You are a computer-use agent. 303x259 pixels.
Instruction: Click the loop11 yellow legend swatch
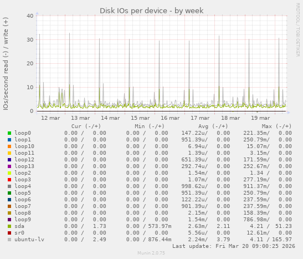(x=9, y=153)
